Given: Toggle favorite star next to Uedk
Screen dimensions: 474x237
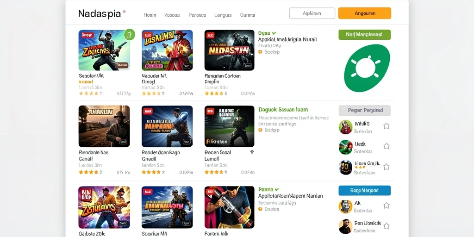Looking at the screenshot, I should 387,146.
